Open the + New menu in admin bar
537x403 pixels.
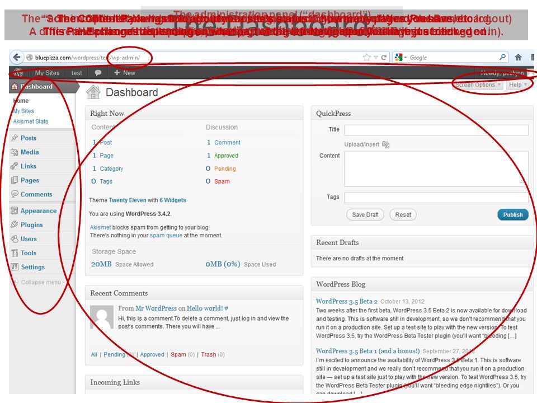tap(125, 73)
